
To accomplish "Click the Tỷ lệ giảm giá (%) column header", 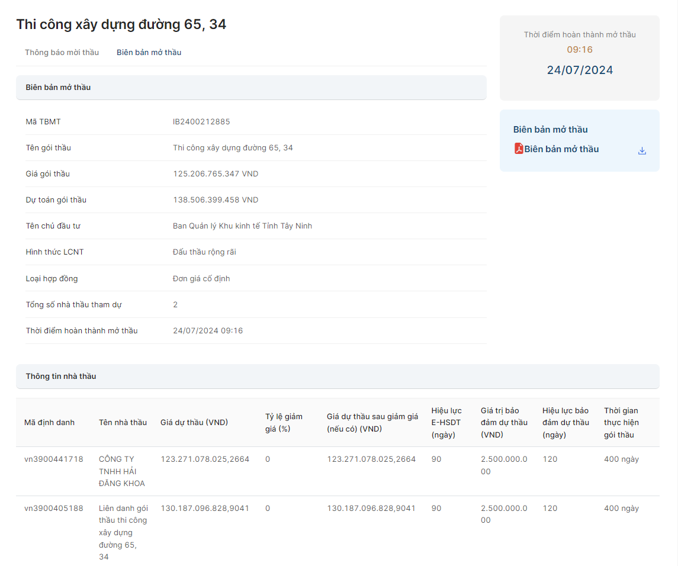I will (x=284, y=423).
